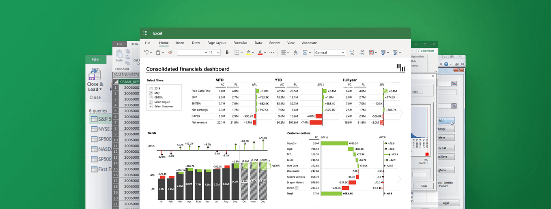The width and height of the screenshot is (551, 209).
Task: Click the Others expand box in outliers
Action: (x=297, y=188)
